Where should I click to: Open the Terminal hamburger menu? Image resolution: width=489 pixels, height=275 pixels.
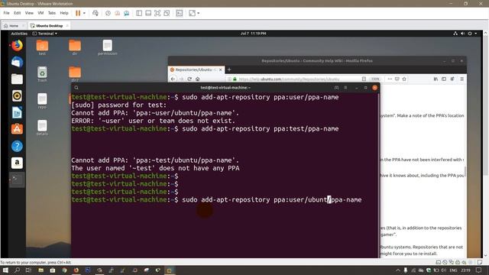[345, 88]
